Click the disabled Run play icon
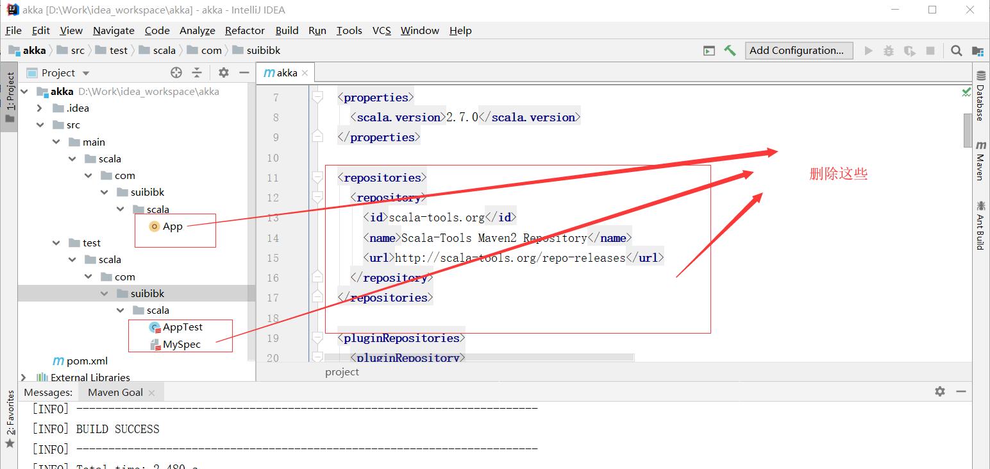 [869, 51]
